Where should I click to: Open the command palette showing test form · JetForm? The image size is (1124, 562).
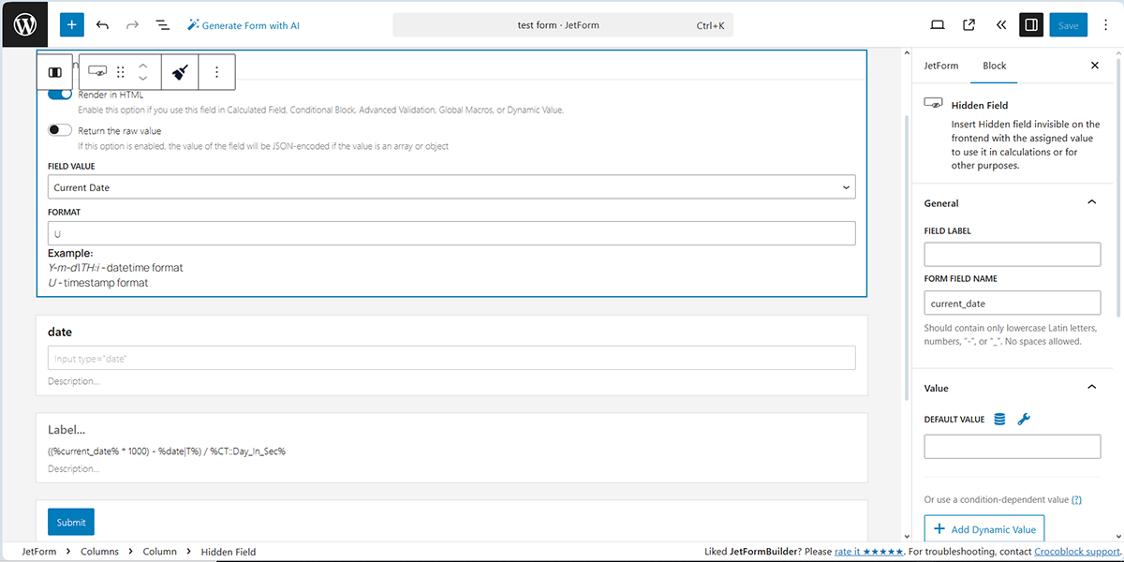tap(563, 25)
